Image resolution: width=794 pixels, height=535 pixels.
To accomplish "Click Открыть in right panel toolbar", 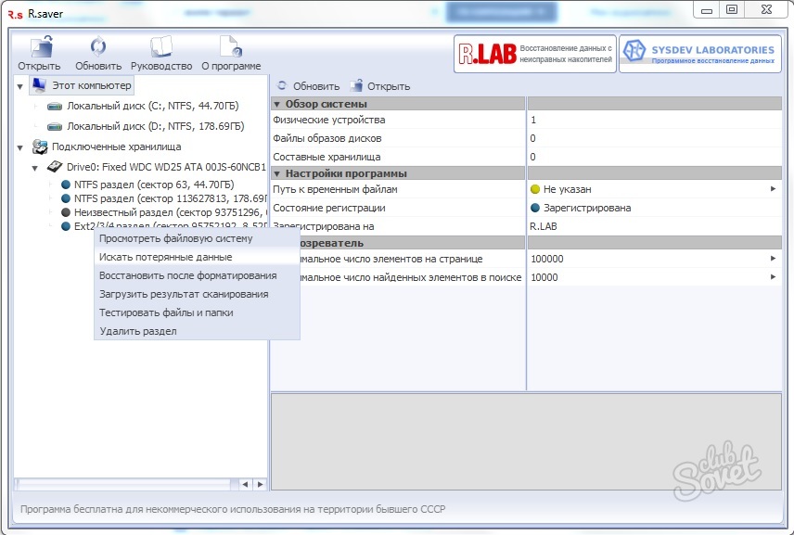I will pos(380,86).
